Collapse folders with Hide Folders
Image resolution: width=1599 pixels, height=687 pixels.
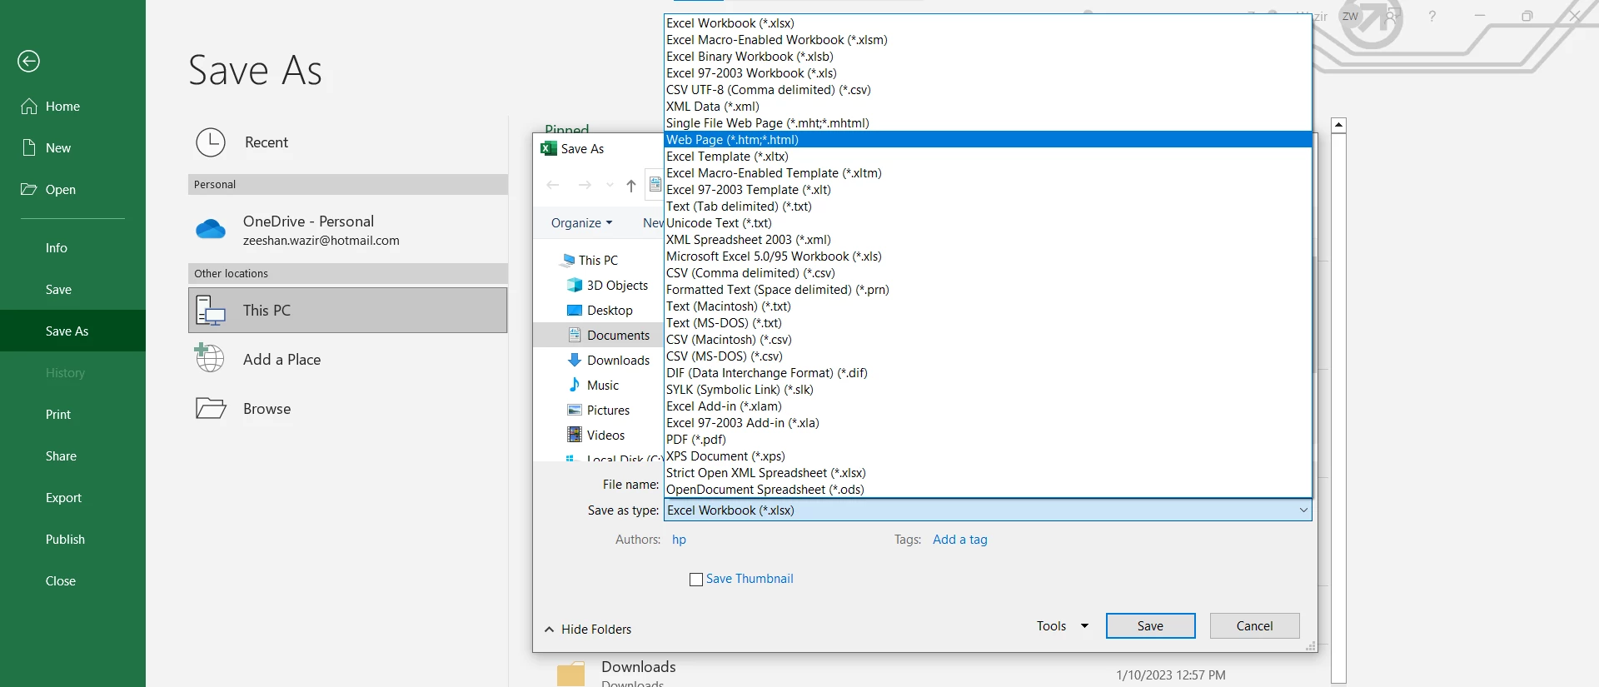[x=588, y=630]
